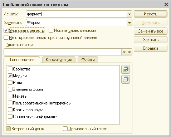Enable Искать слово целиком checkbox
This screenshot has width=171, height=137.
point(51,30)
